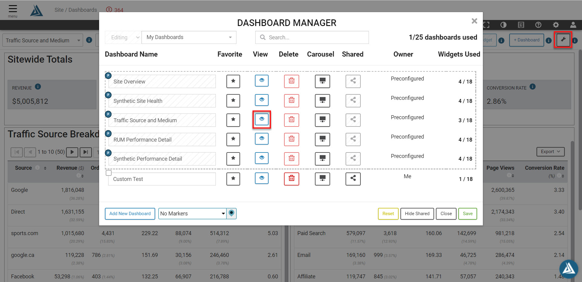Toggle view eye for Synthetic Site Health
The width and height of the screenshot is (582, 282).
[x=262, y=100]
